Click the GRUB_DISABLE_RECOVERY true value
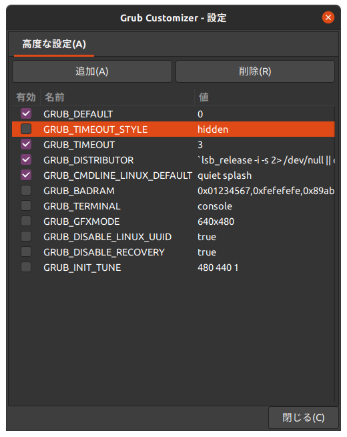The width and height of the screenshot is (347, 437). pyautogui.click(x=207, y=252)
